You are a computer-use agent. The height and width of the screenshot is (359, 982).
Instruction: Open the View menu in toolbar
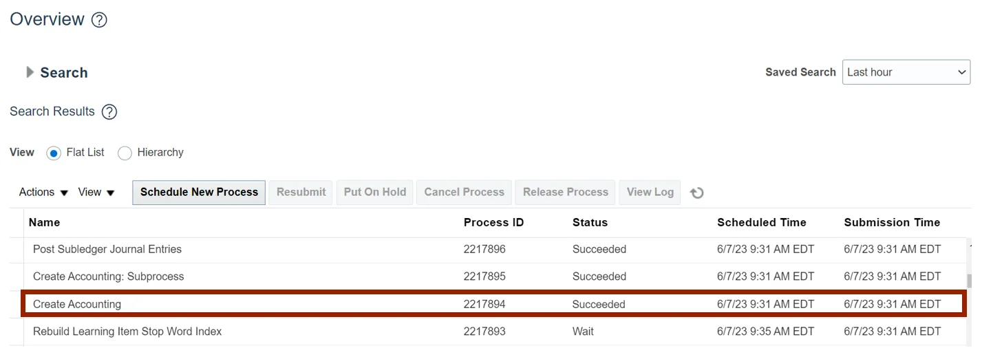click(96, 193)
